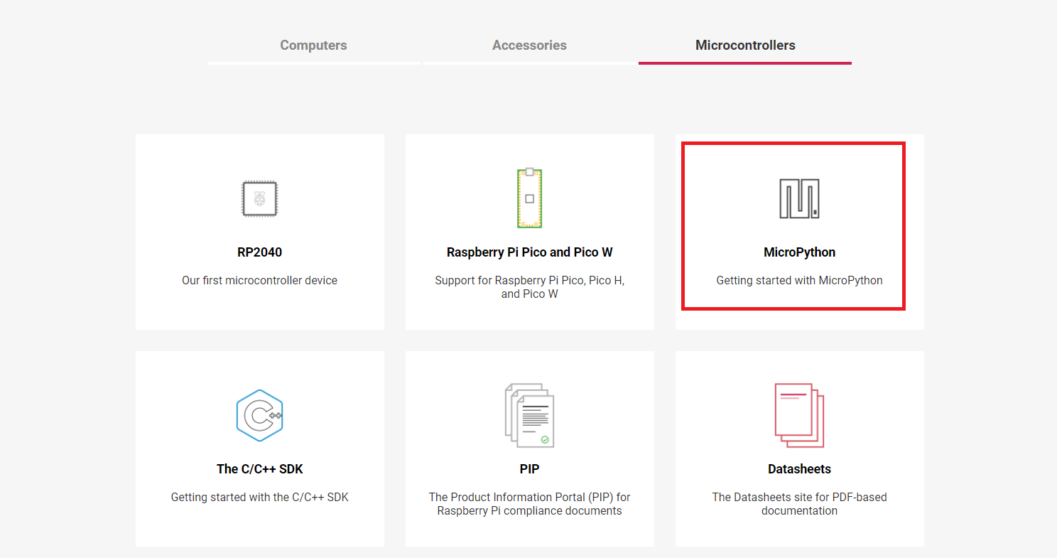
Task: Click 'Getting started with the C/C++ SDK' text
Action: [x=260, y=498]
